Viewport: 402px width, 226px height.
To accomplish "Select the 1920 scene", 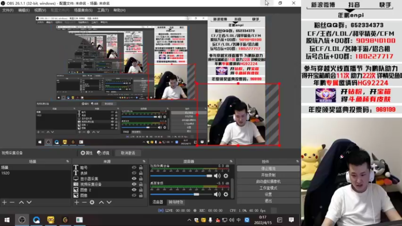I will (35, 173).
